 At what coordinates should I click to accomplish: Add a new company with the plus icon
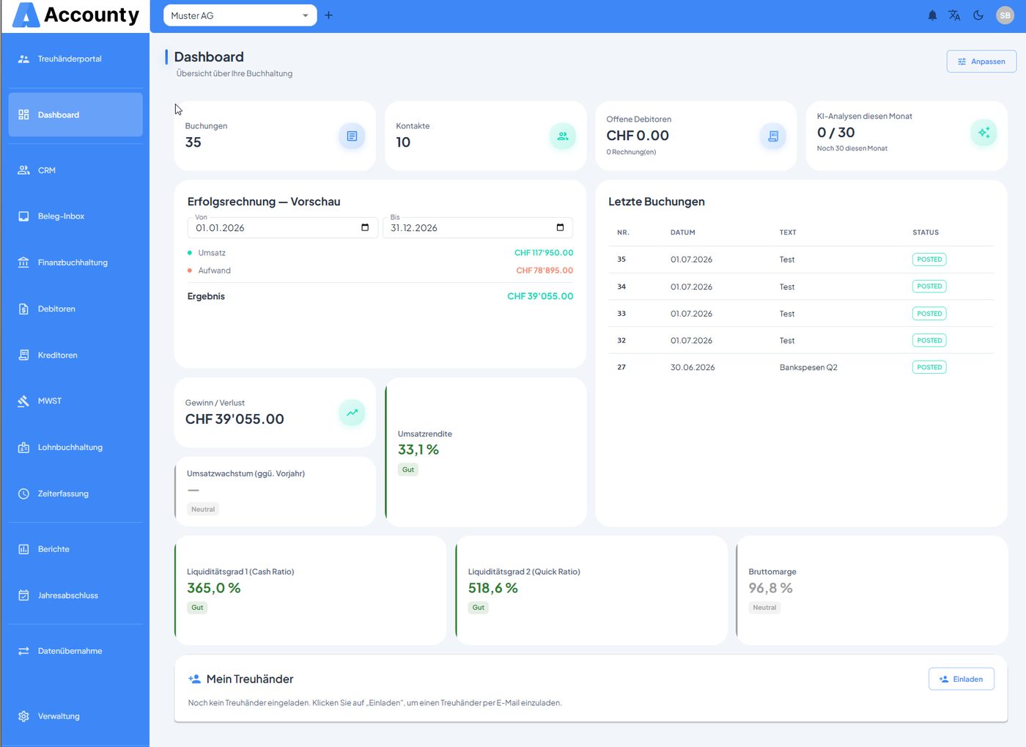tap(328, 15)
